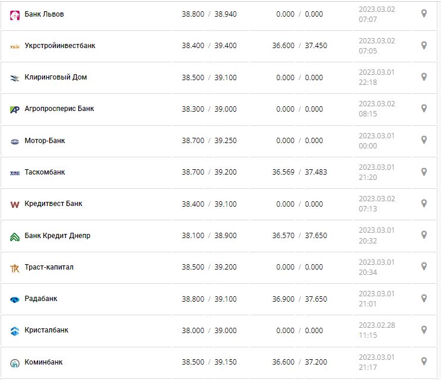Open the Укрстройинвестбанк bank link

pyautogui.click(x=60, y=46)
